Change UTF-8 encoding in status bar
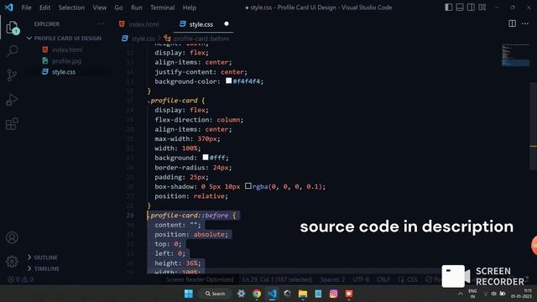 coord(361,279)
